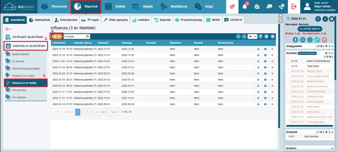Click the phone info support icon
The image size is (338, 152).
[x=281, y=6]
